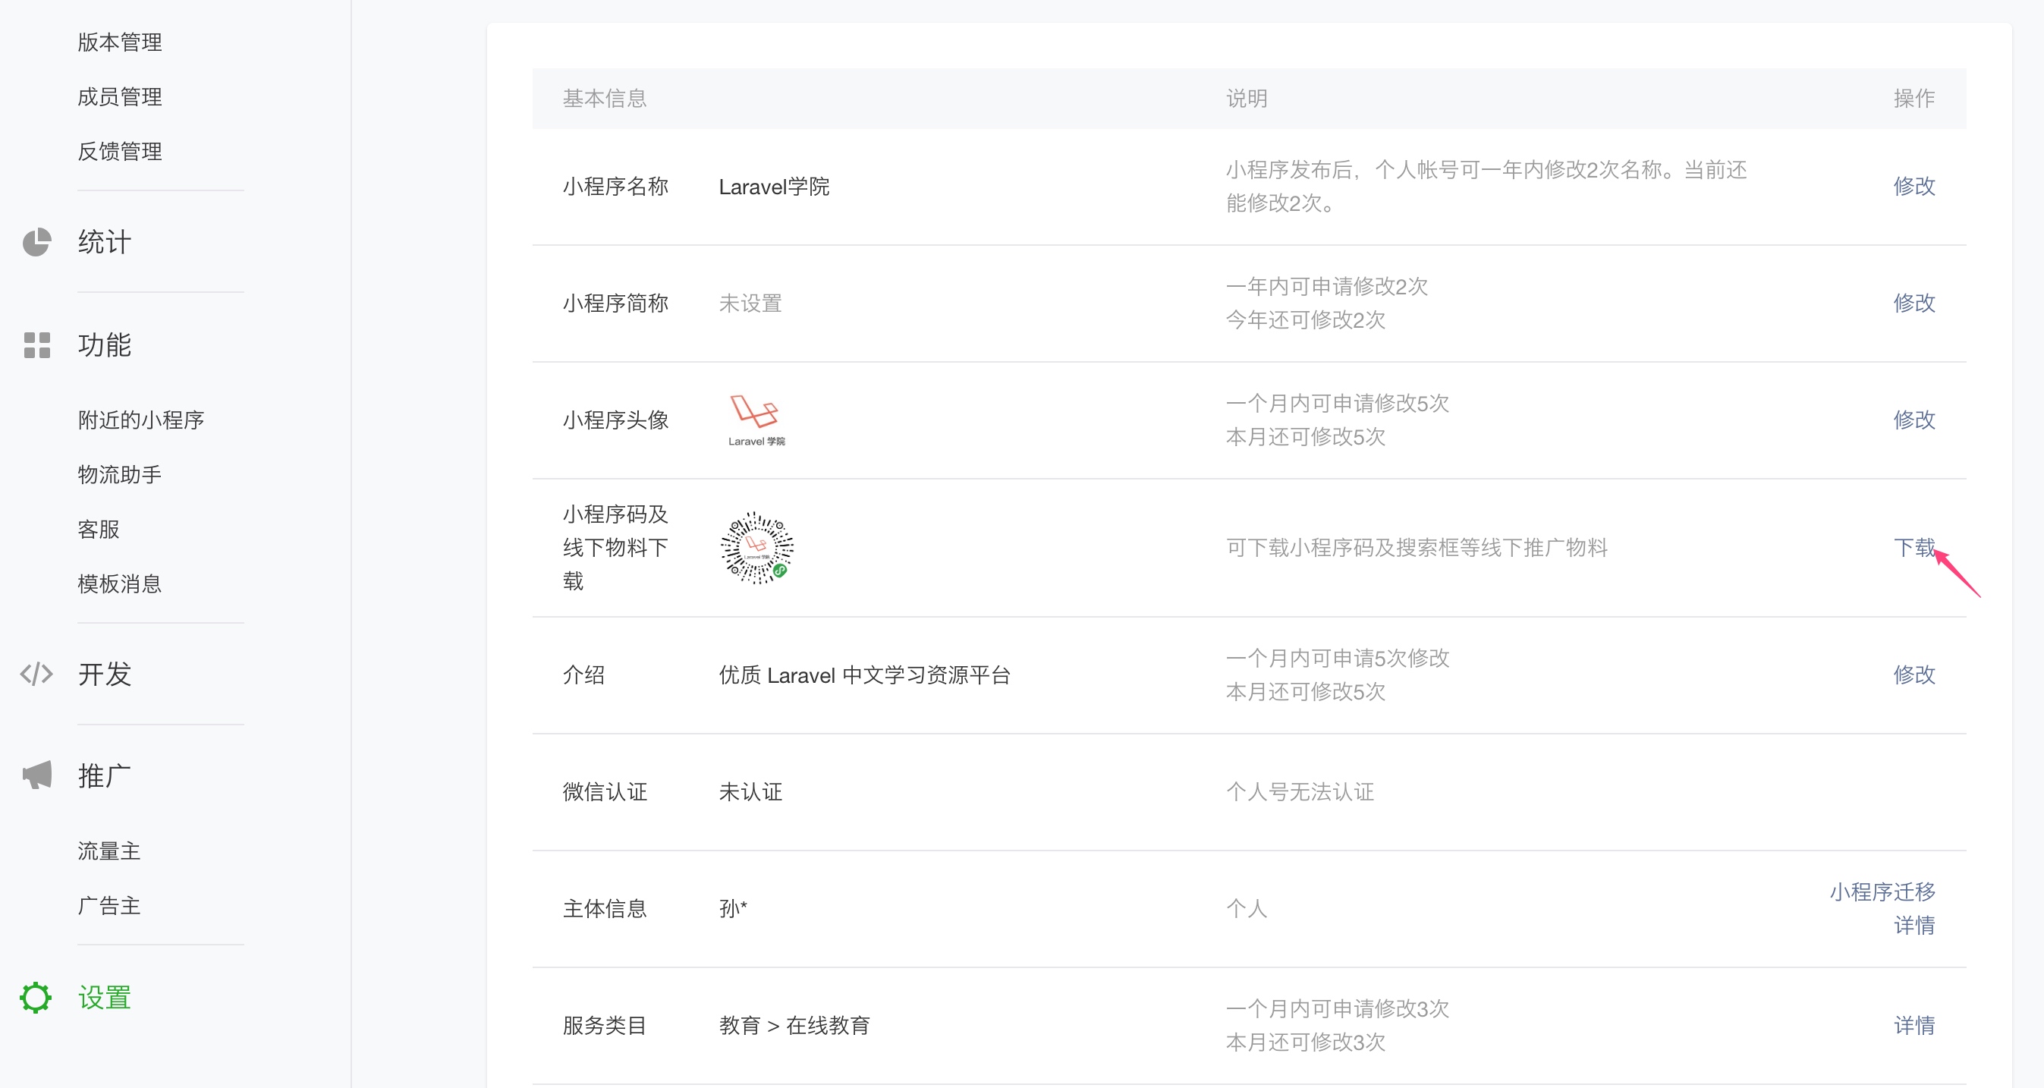Click the 个人号无法认证 note

pos(1300,792)
